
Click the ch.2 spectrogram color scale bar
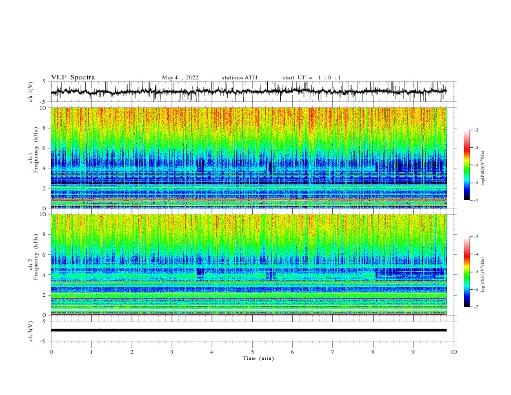(466, 272)
